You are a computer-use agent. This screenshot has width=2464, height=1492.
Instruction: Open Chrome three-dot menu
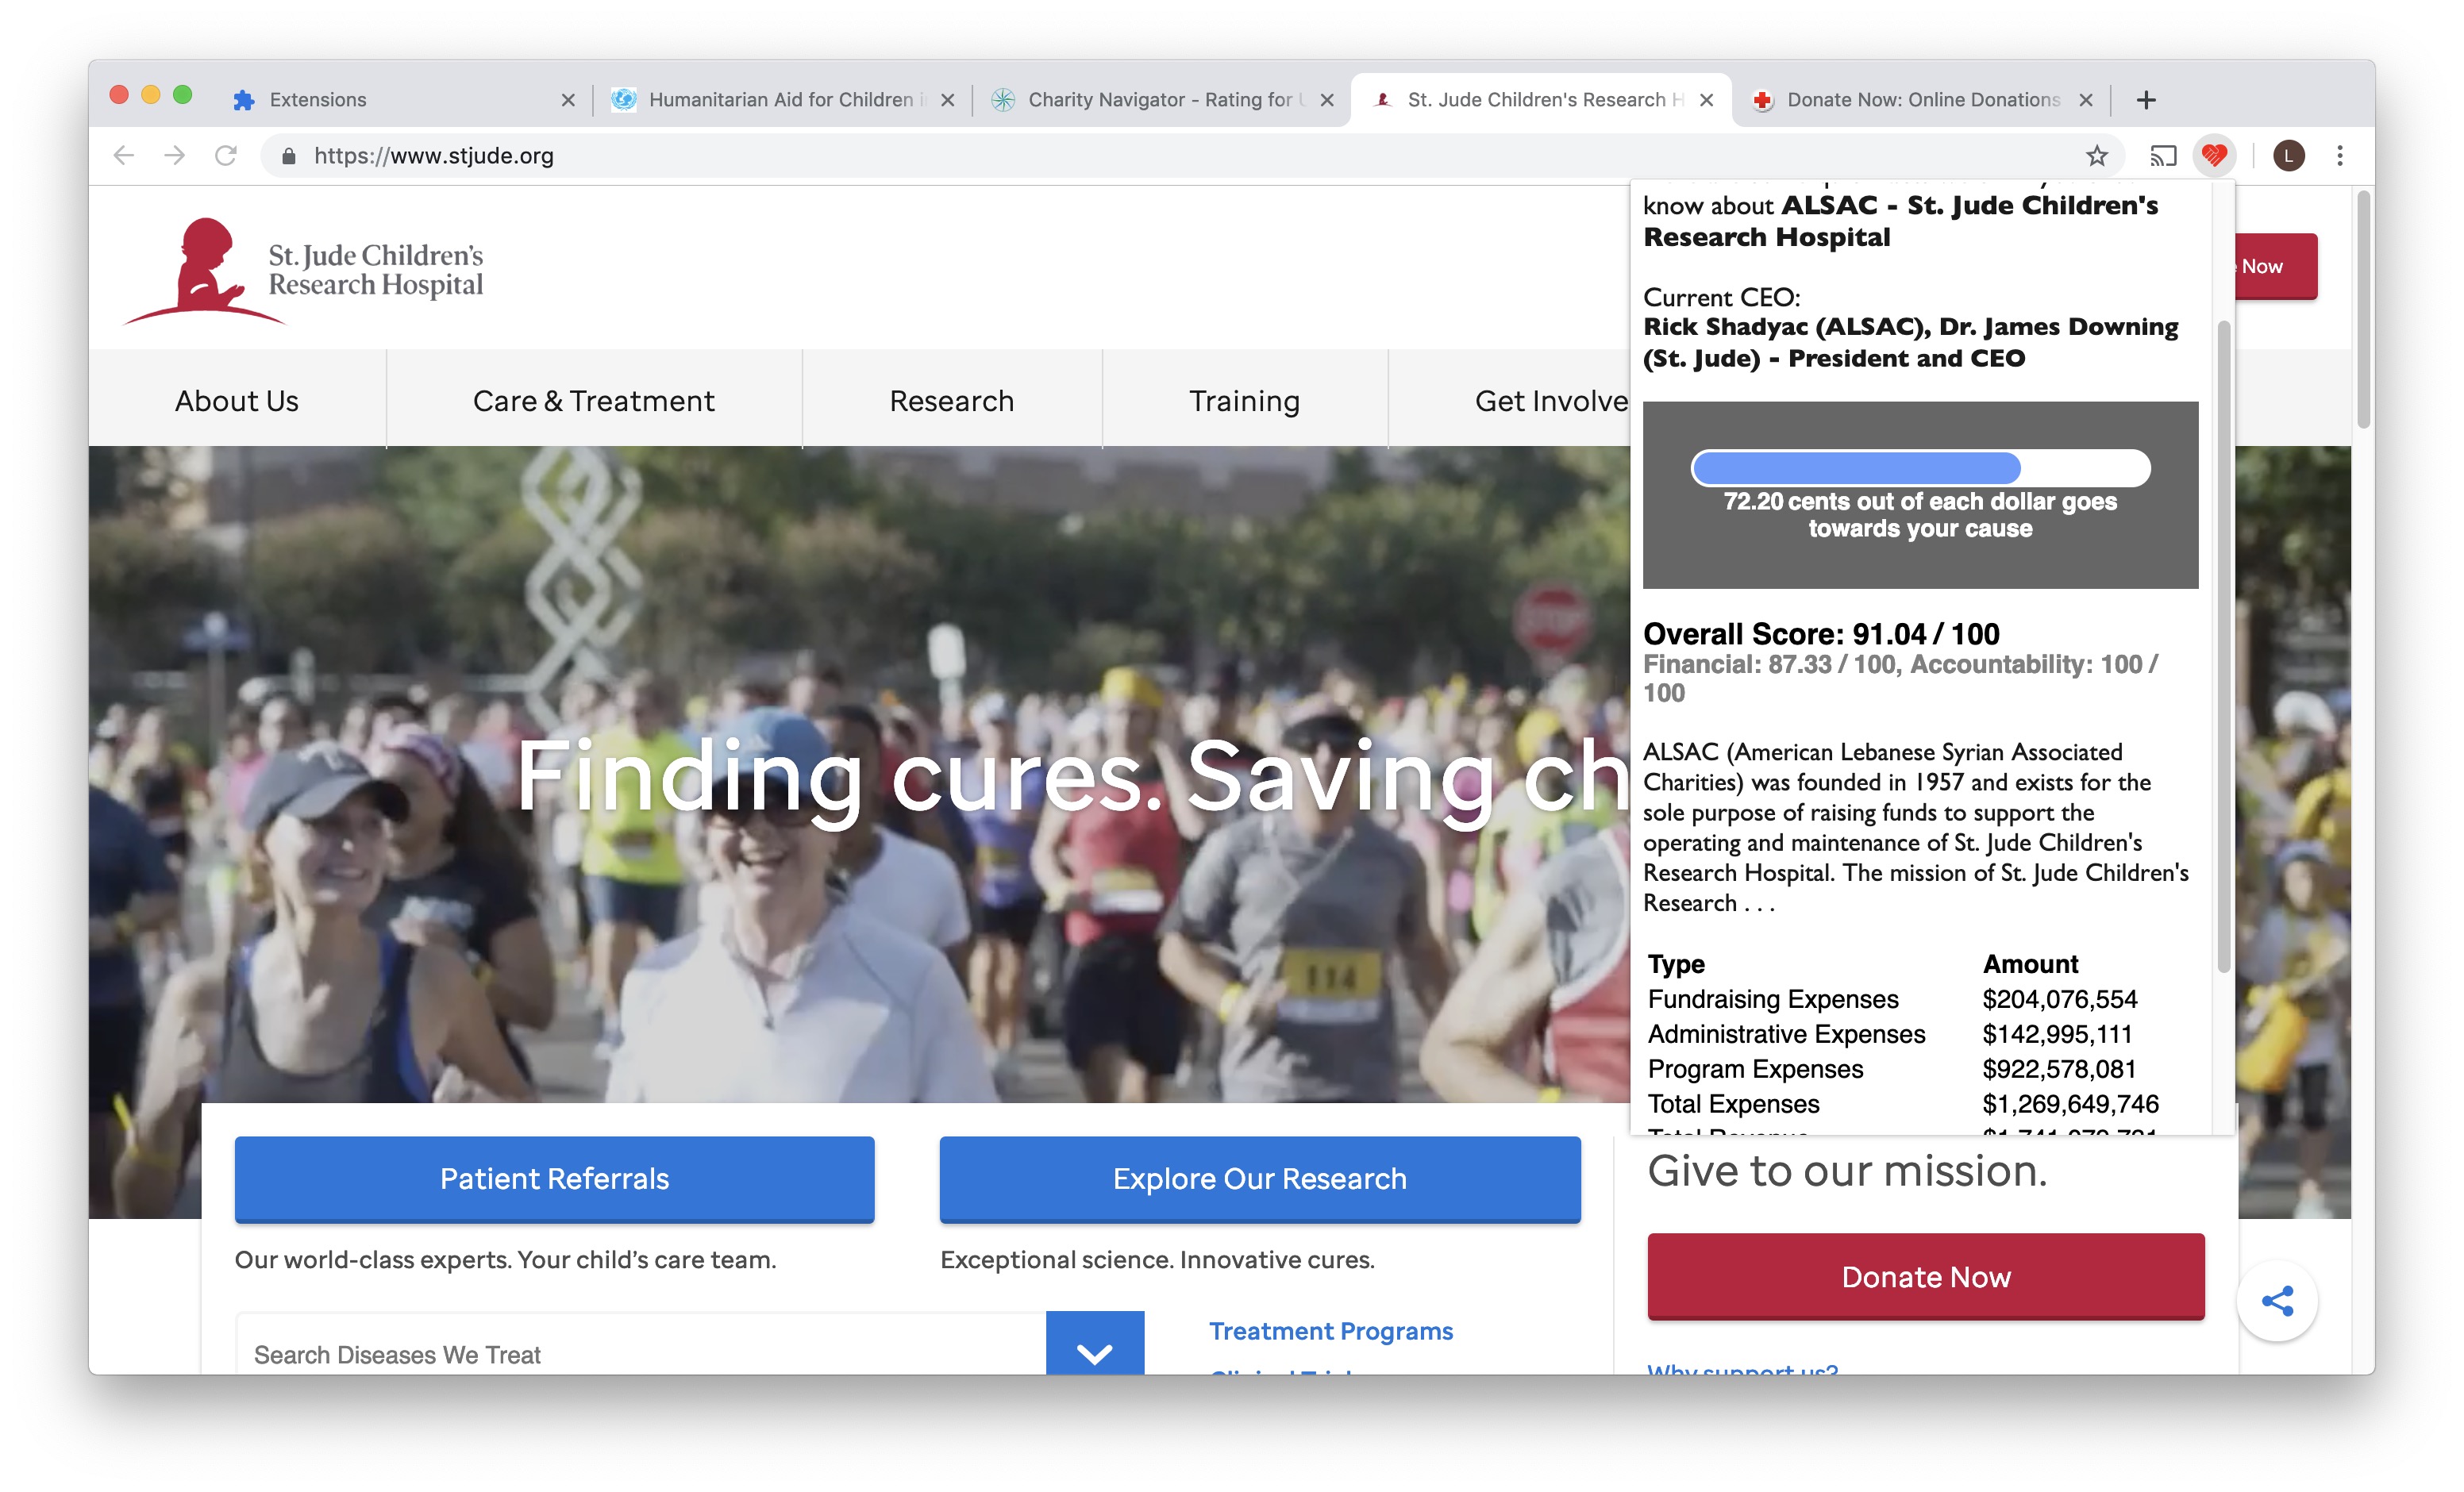coord(2339,155)
